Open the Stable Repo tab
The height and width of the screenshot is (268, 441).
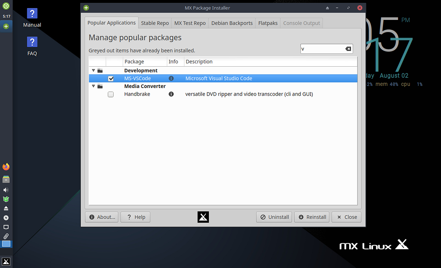(x=155, y=23)
